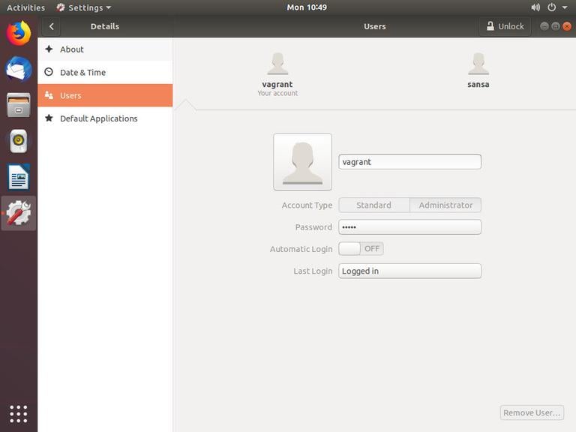
Task: Open Rhythmbox music player from dock
Action: (19, 141)
